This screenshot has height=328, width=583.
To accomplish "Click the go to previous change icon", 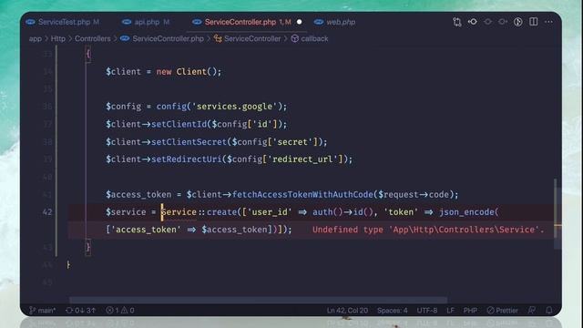I will (473, 22).
